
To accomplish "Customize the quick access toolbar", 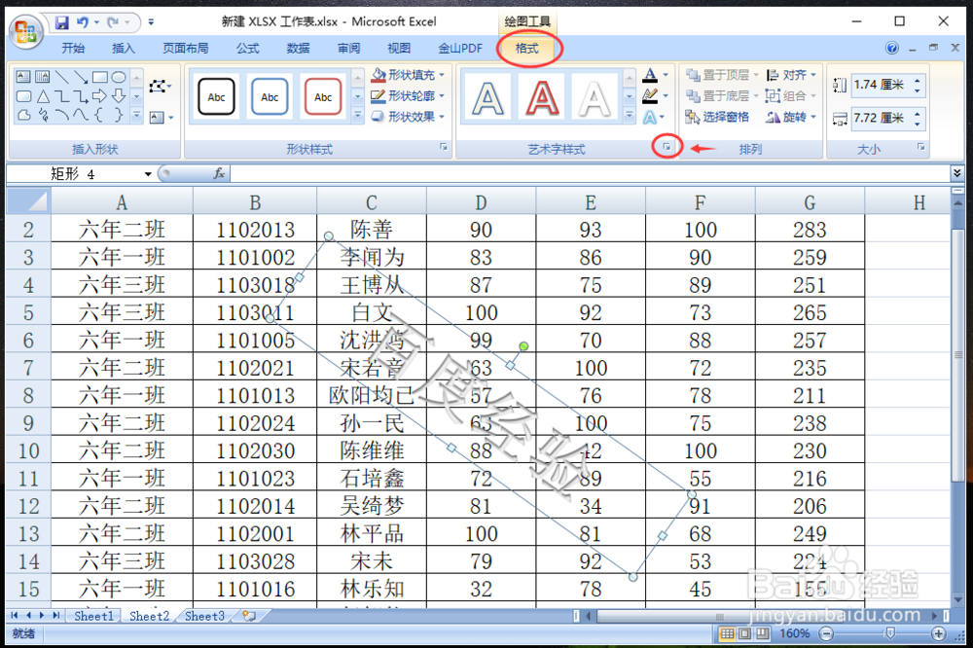I will click(151, 23).
